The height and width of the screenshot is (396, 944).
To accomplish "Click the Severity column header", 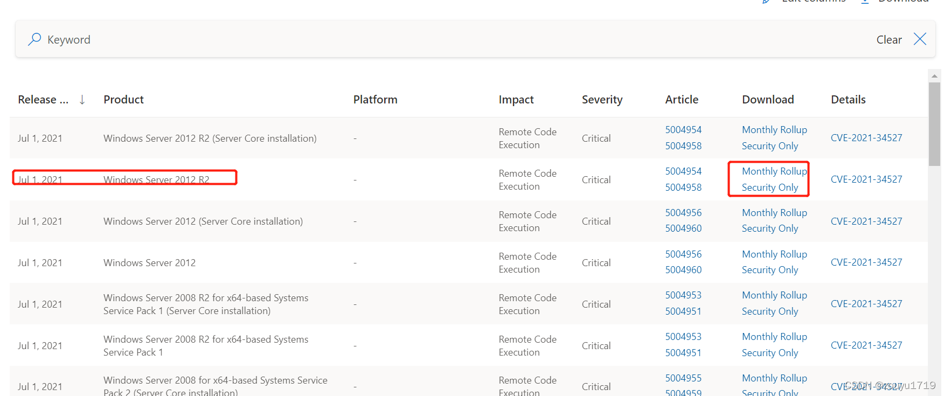I will pos(602,100).
